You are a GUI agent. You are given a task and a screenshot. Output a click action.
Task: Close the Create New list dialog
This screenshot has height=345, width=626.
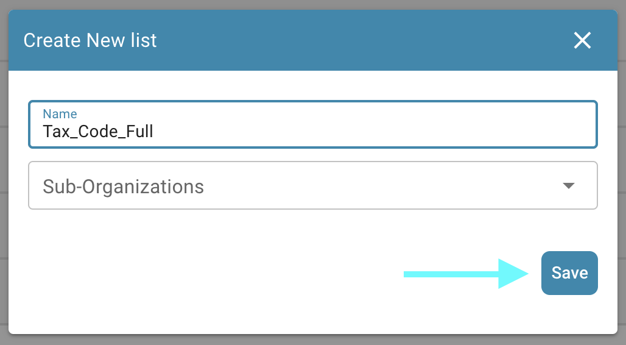(x=582, y=41)
